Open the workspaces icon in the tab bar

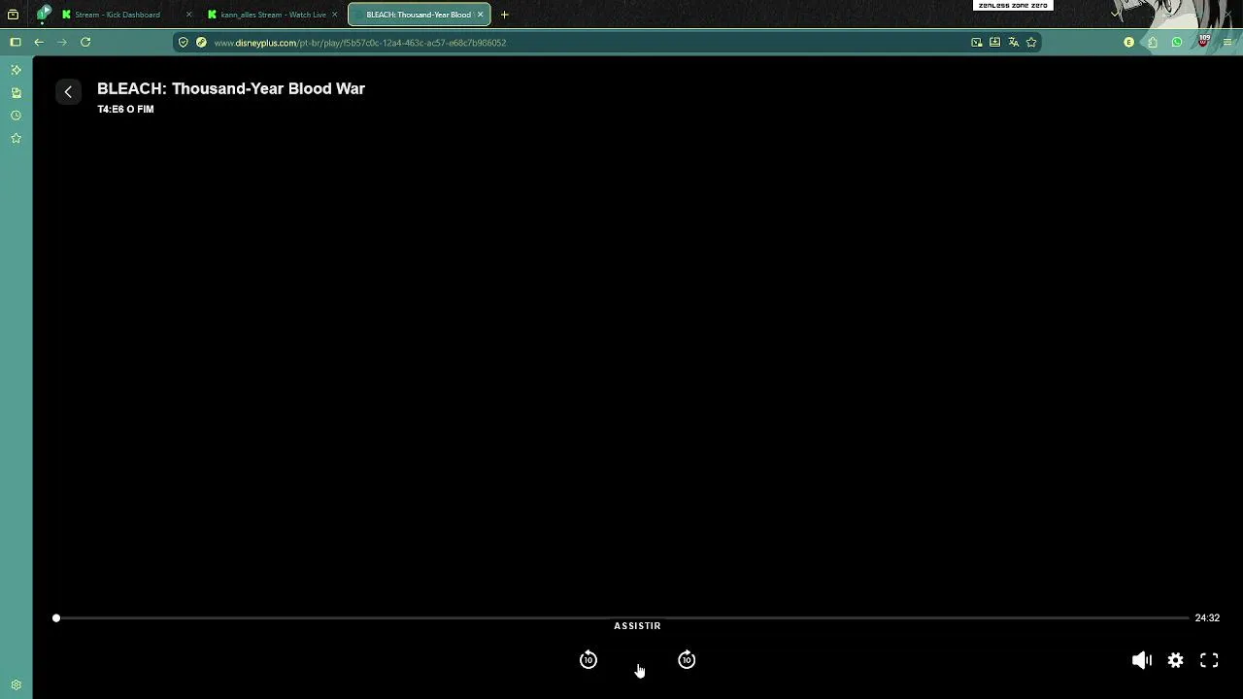[13, 15]
